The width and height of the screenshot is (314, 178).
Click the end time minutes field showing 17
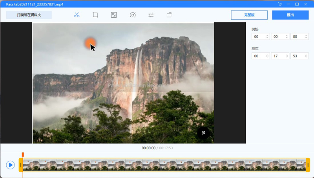(x=278, y=56)
